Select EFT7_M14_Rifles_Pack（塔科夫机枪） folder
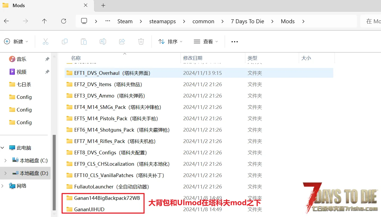The height and width of the screenshot is (217, 381). (x=199, y=141)
